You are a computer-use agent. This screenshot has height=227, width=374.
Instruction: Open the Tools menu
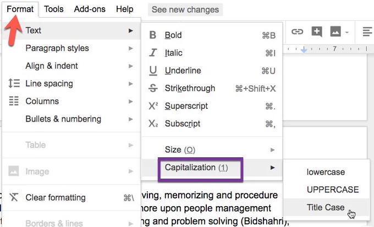click(x=54, y=9)
